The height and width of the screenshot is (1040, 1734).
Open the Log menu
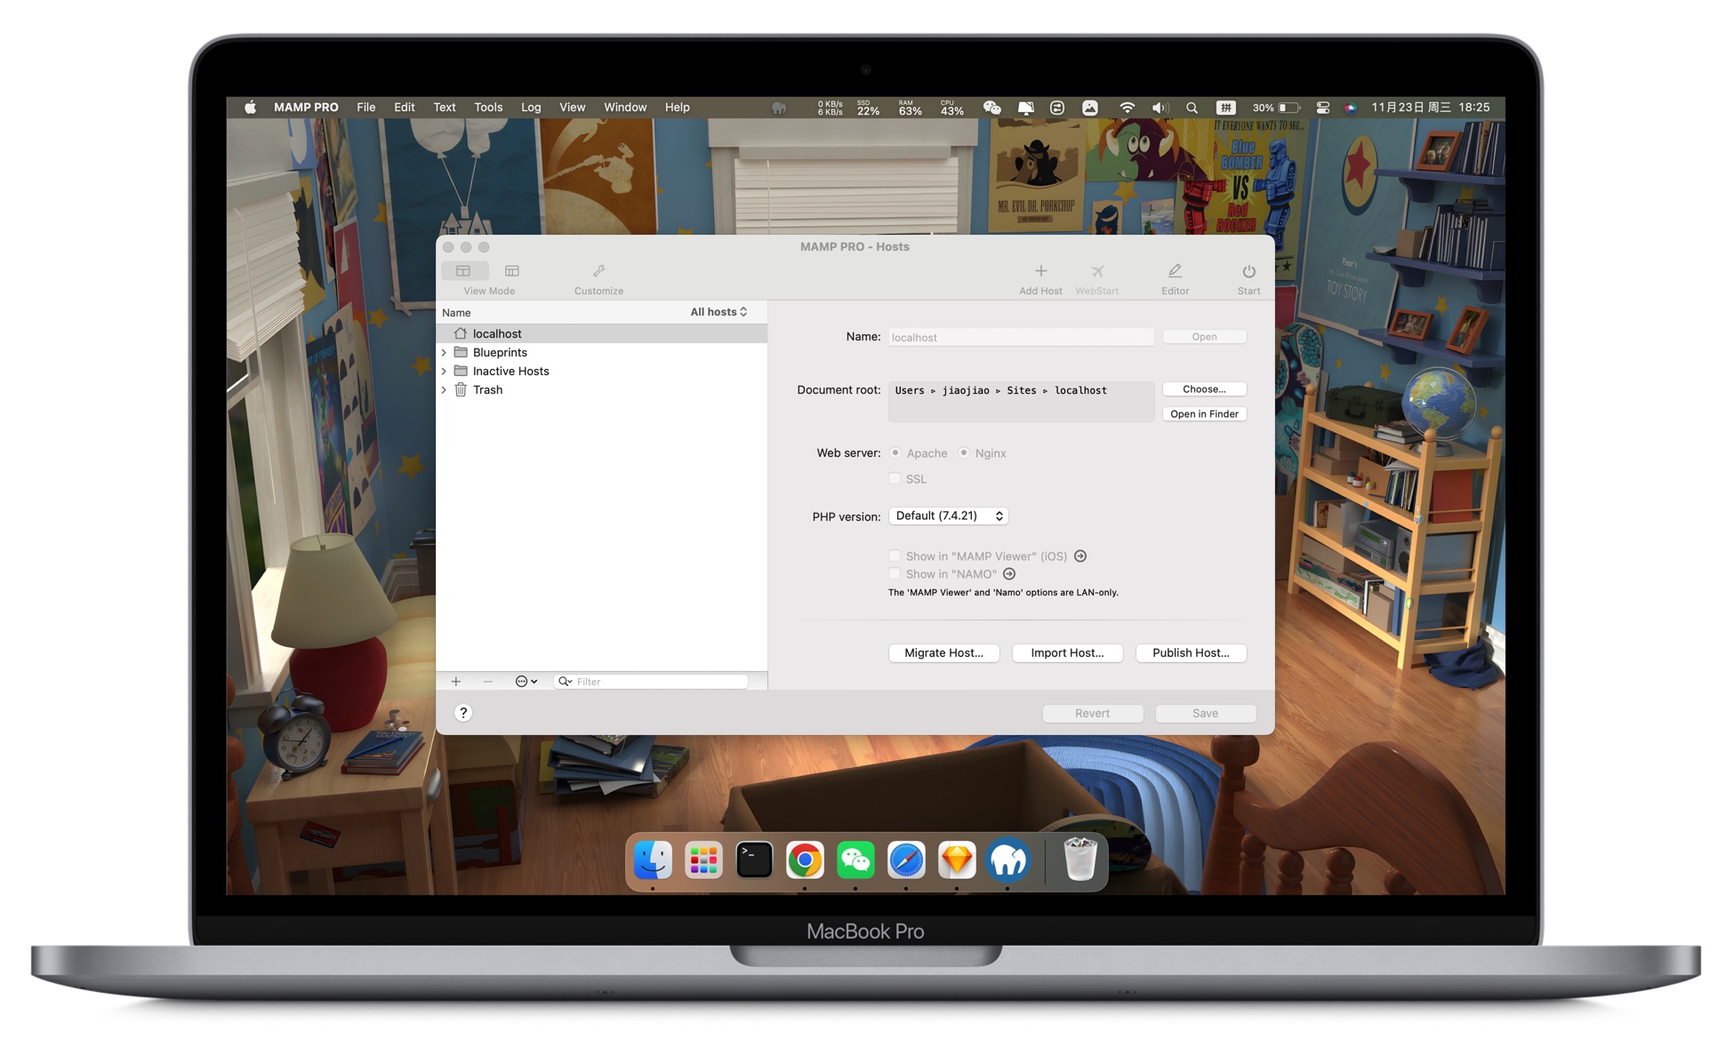531,108
